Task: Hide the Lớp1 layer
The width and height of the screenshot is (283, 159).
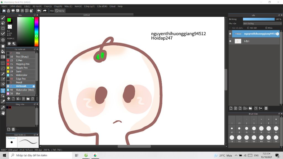Action: 230,41
